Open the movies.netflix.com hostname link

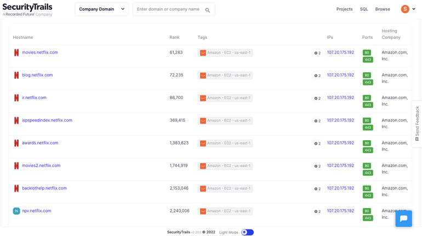click(x=40, y=53)
